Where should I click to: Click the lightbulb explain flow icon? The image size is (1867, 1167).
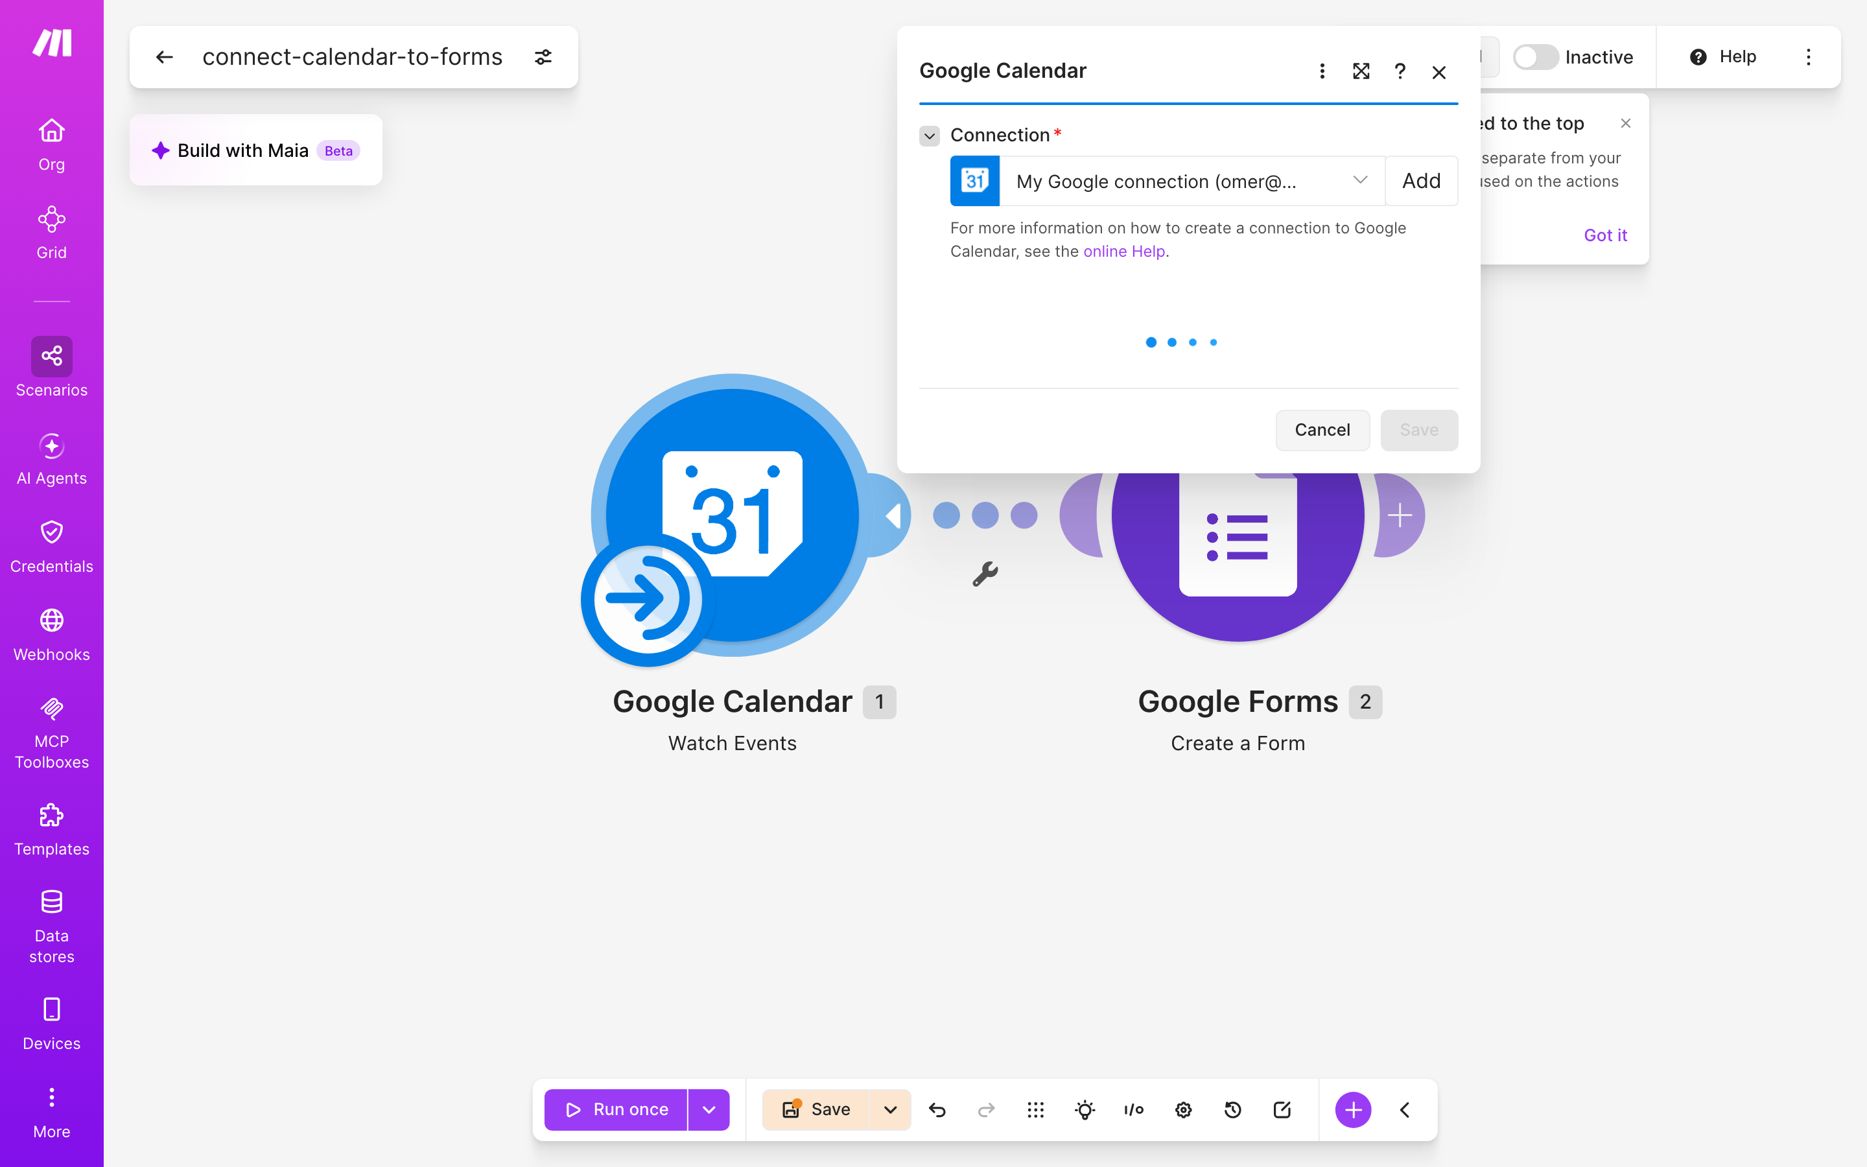pyautogui.click(x=1085, y=1110)
